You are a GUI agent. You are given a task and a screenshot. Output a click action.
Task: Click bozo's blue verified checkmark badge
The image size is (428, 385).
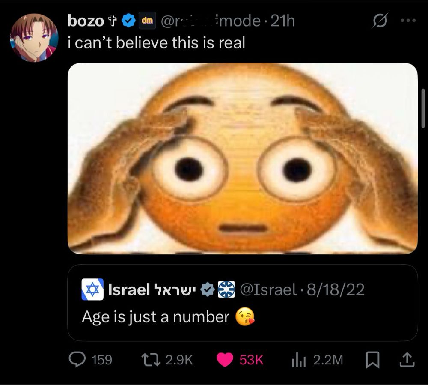point(128,21)
